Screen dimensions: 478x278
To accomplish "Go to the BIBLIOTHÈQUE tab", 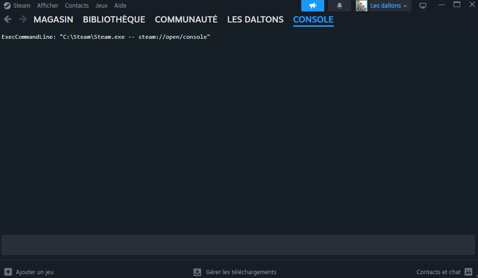I will click(114, 20).
